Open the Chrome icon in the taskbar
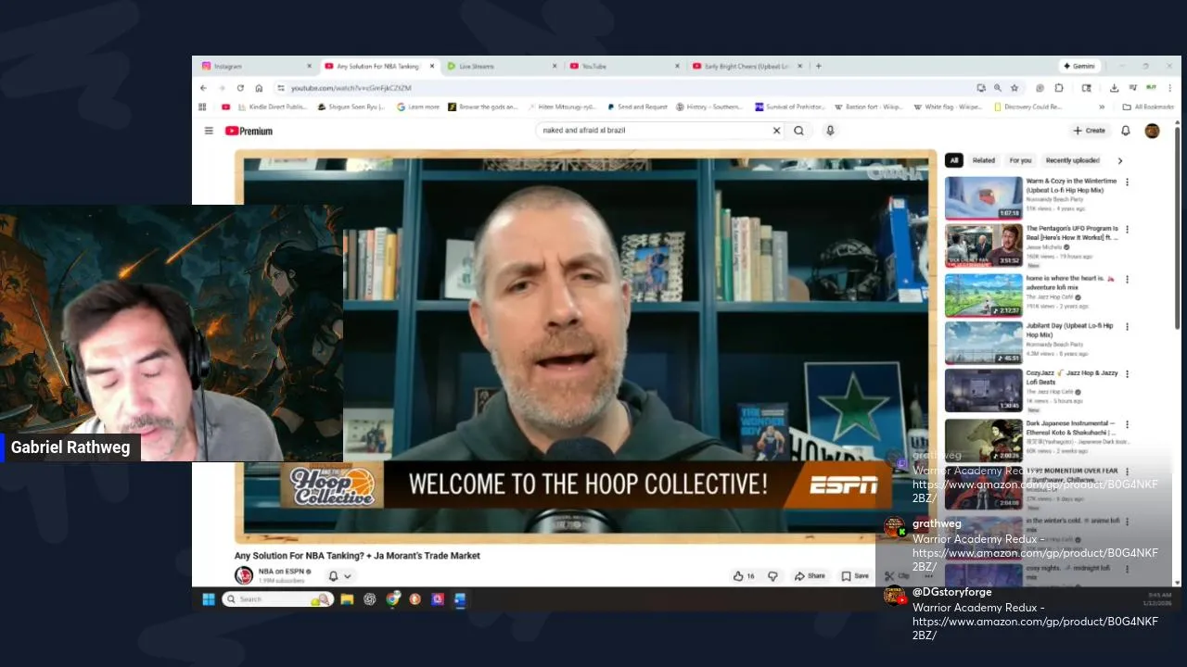This screenshot has height=667, width=1187. coord(393,599)
